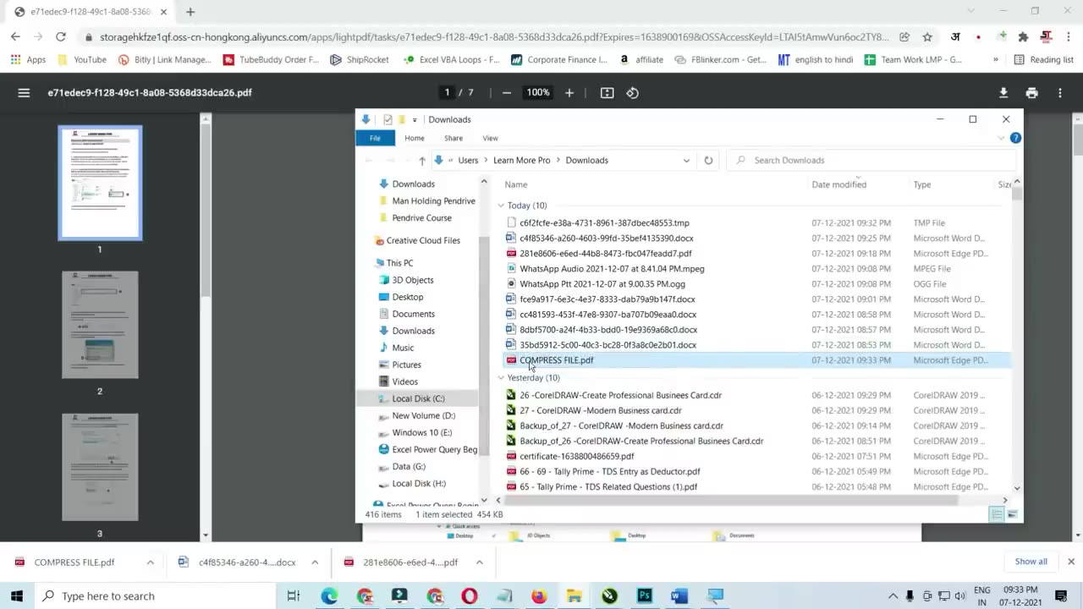Open File Explorer from the taskbar
Viewport: 1083px width, 609px height.
click(574, 595)
